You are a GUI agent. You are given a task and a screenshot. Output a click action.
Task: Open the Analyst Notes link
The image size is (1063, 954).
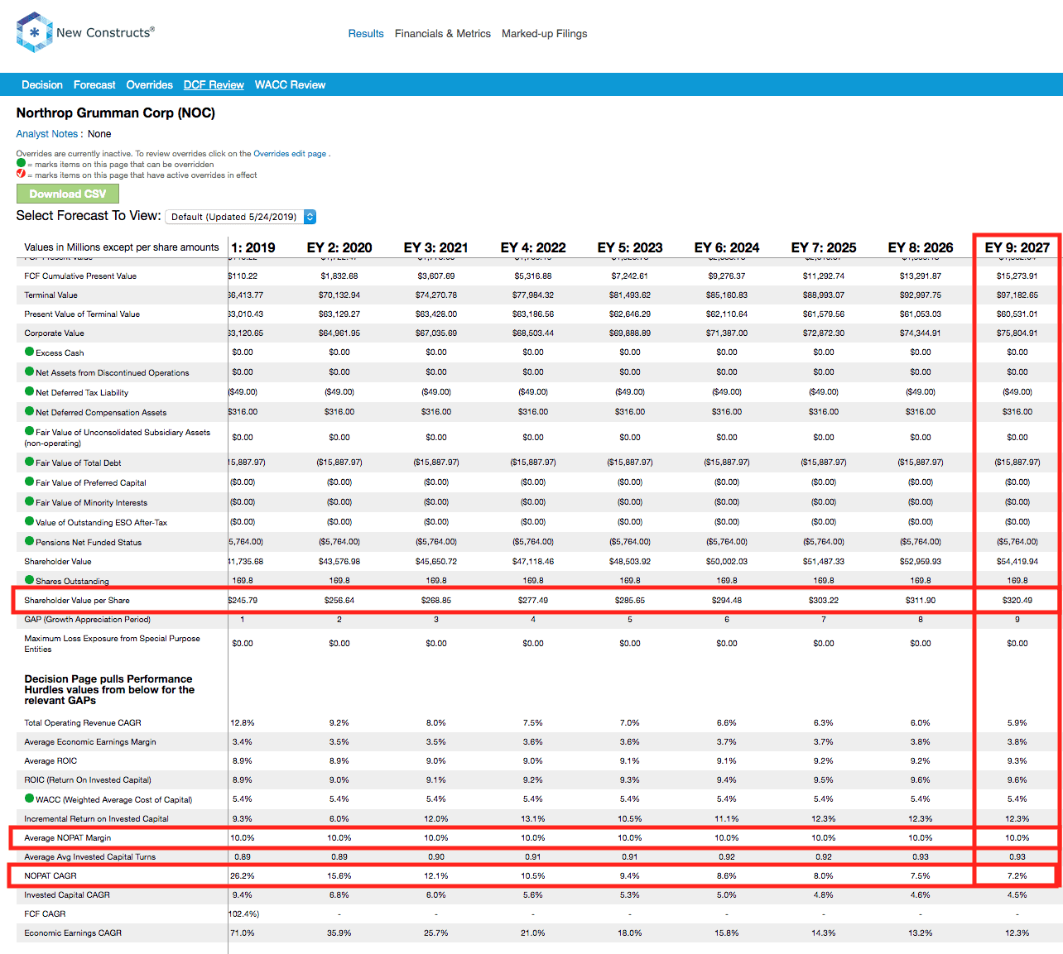pos(47,134)
